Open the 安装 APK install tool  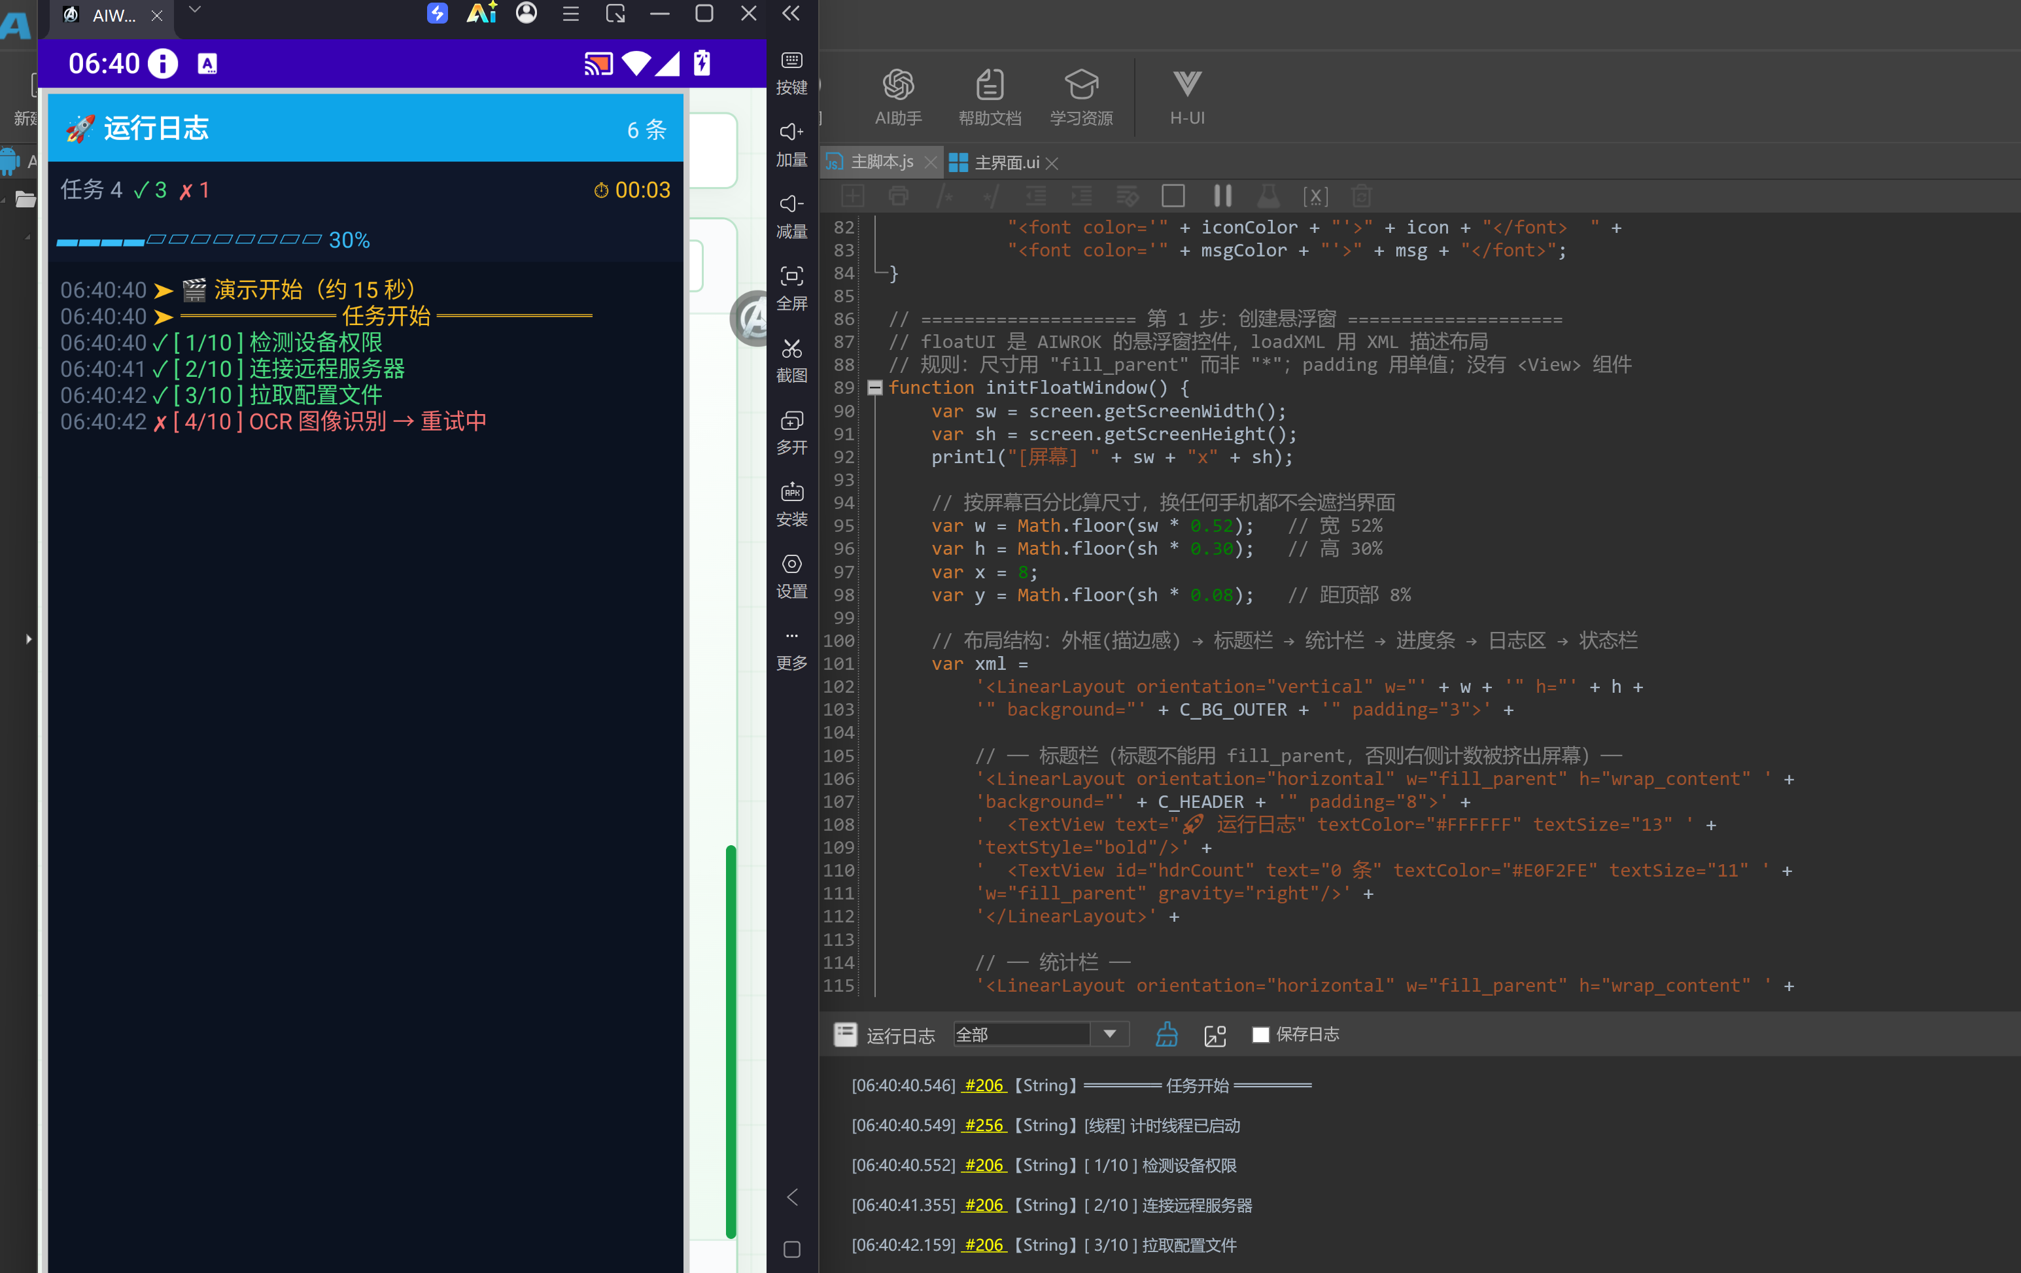point(791,504)
